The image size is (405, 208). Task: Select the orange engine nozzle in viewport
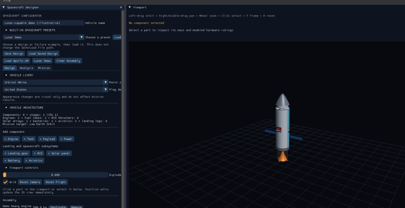[x=282, y=157]
